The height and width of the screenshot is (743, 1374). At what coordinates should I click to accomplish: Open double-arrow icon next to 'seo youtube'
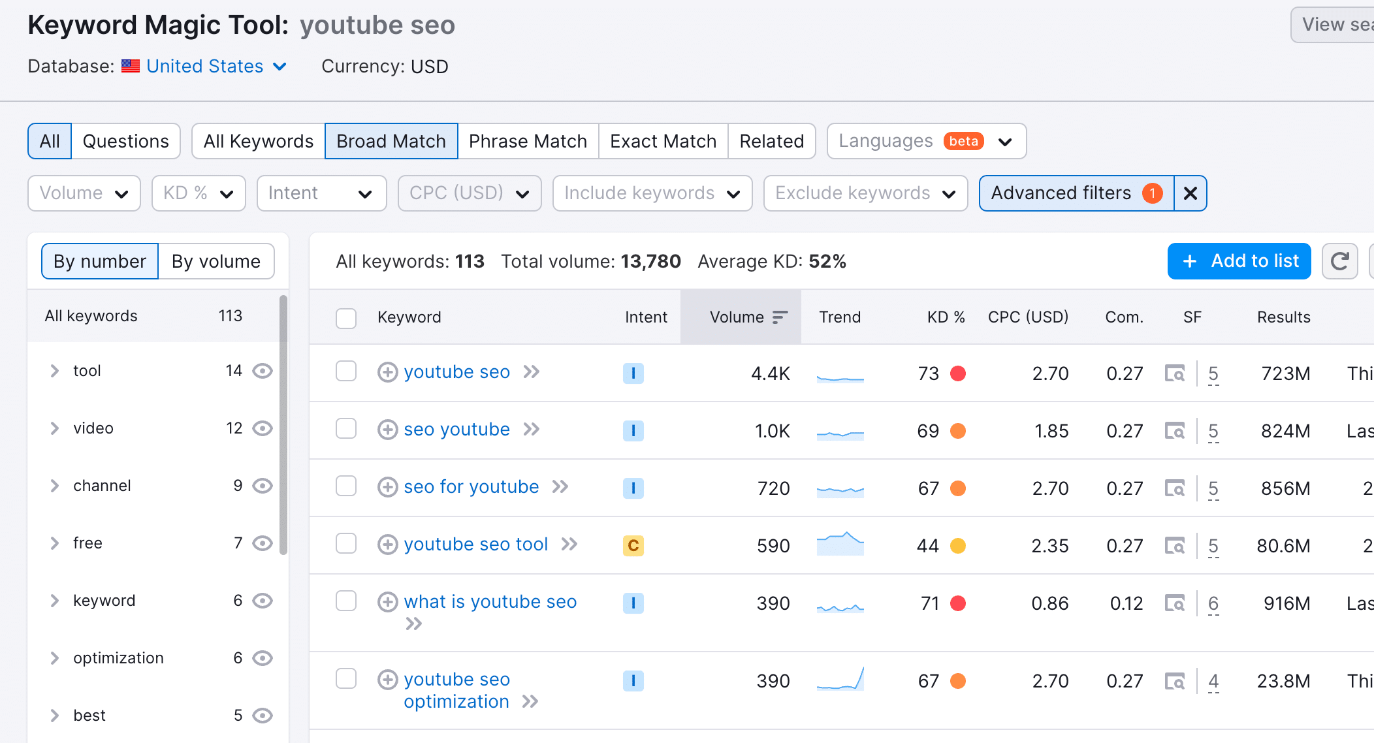532,430
